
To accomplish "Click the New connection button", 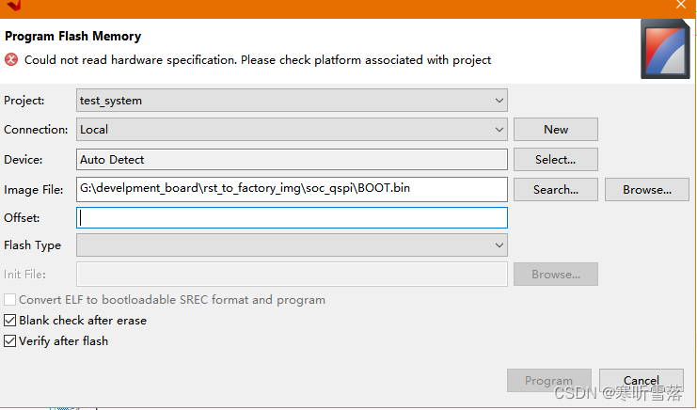I will pos(556,129).
